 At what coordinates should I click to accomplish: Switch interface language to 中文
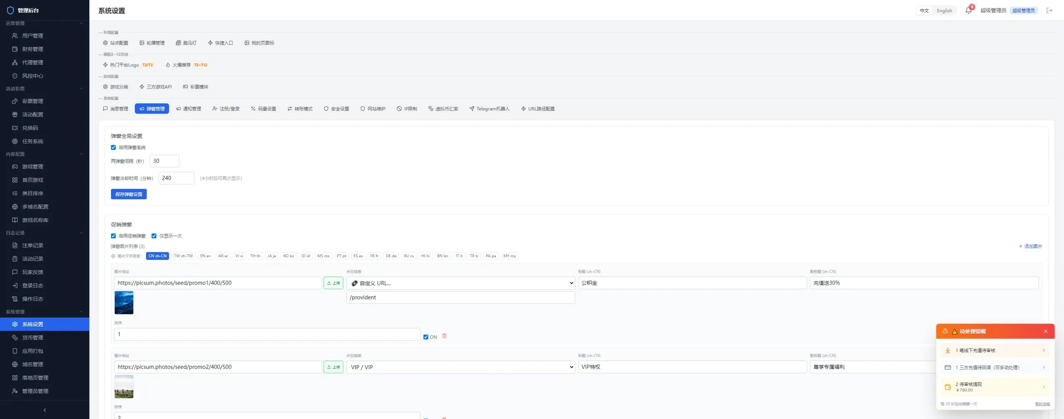[x=924, y=11]
